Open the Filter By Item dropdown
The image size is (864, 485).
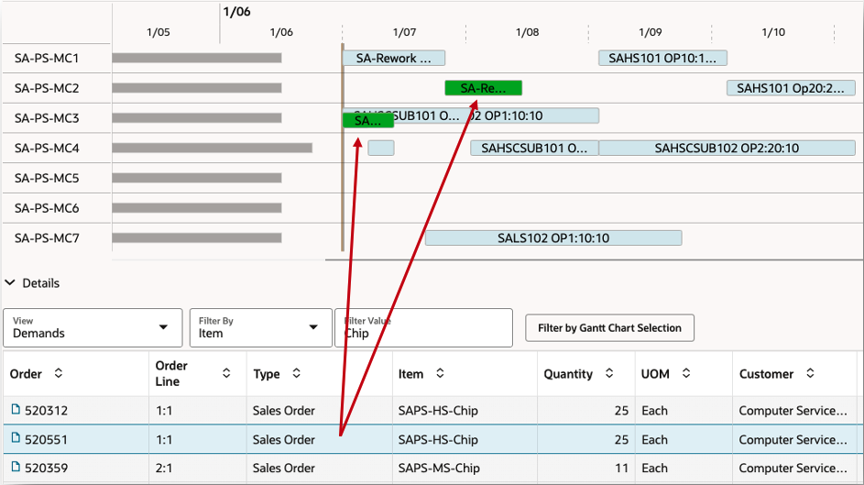[260, 327]
